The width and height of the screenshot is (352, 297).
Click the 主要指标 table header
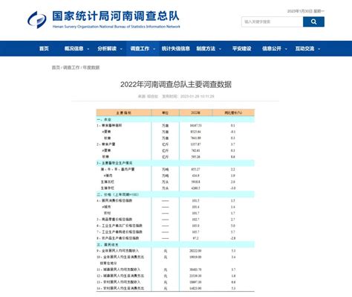pyautogui.click(x=123, y=112)
